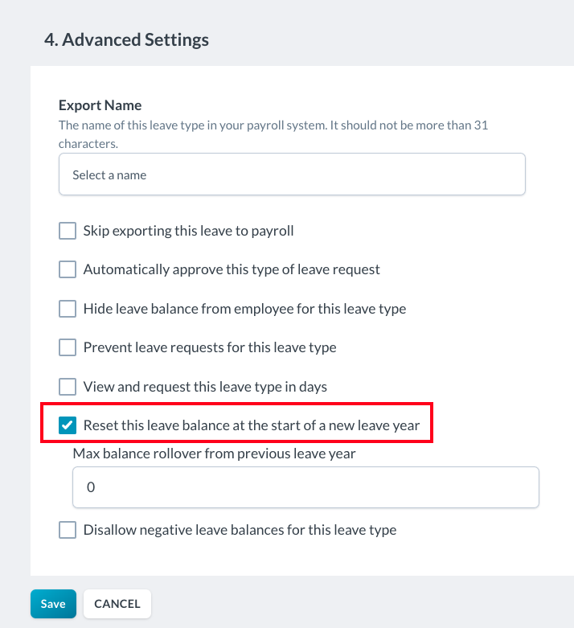
Task: Click the 'Skip exporting this leave to payroll' label text
Action: pyautogui.click(x=188, y=231)
